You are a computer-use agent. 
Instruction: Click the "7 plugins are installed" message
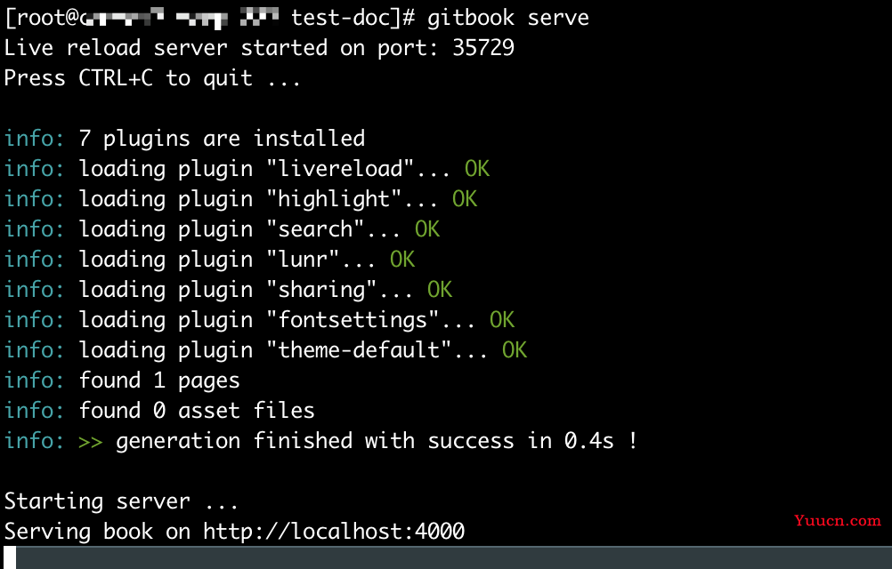pyautogui.click(x=222, y=139)
